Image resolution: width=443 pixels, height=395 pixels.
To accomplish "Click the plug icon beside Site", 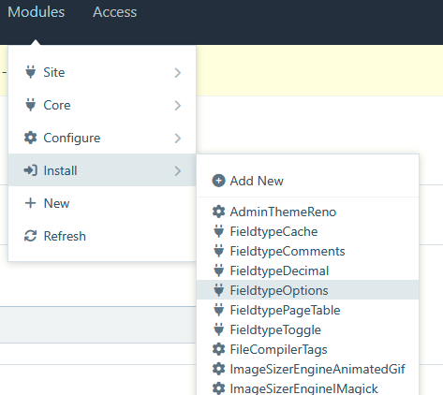I will click(31, 72).
